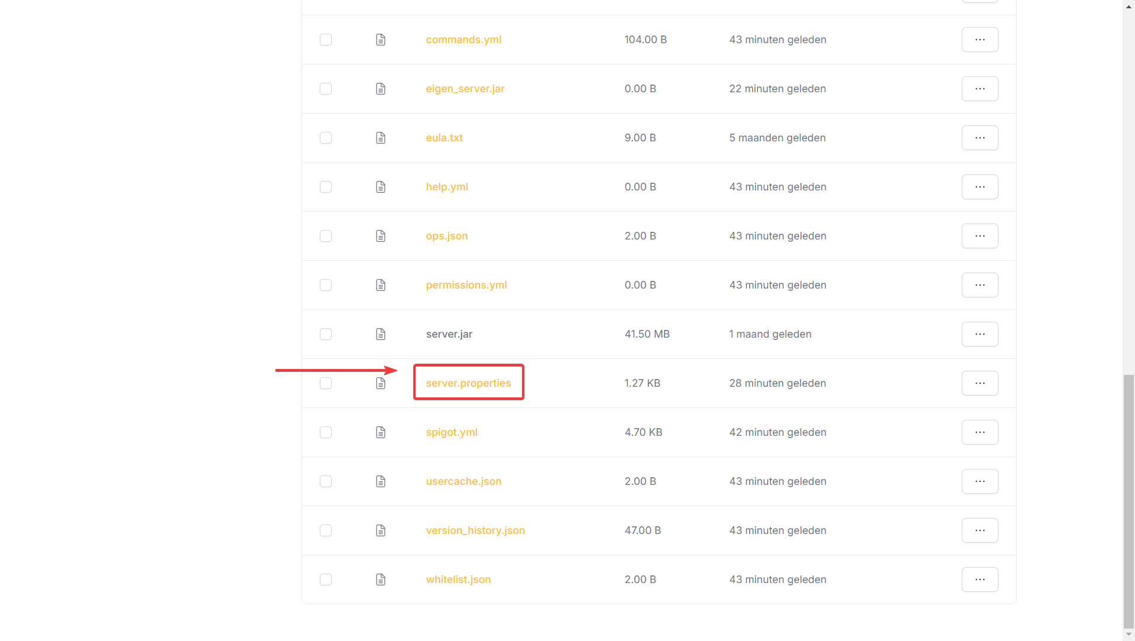Check the permissions.yml row checkbox
This screenshot has width=1135, height=641.
click(326, 285)
